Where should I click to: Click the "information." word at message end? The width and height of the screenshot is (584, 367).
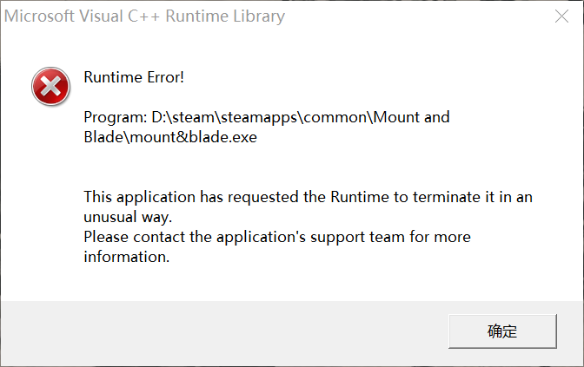pyautogui.click(x=127, y=257)
